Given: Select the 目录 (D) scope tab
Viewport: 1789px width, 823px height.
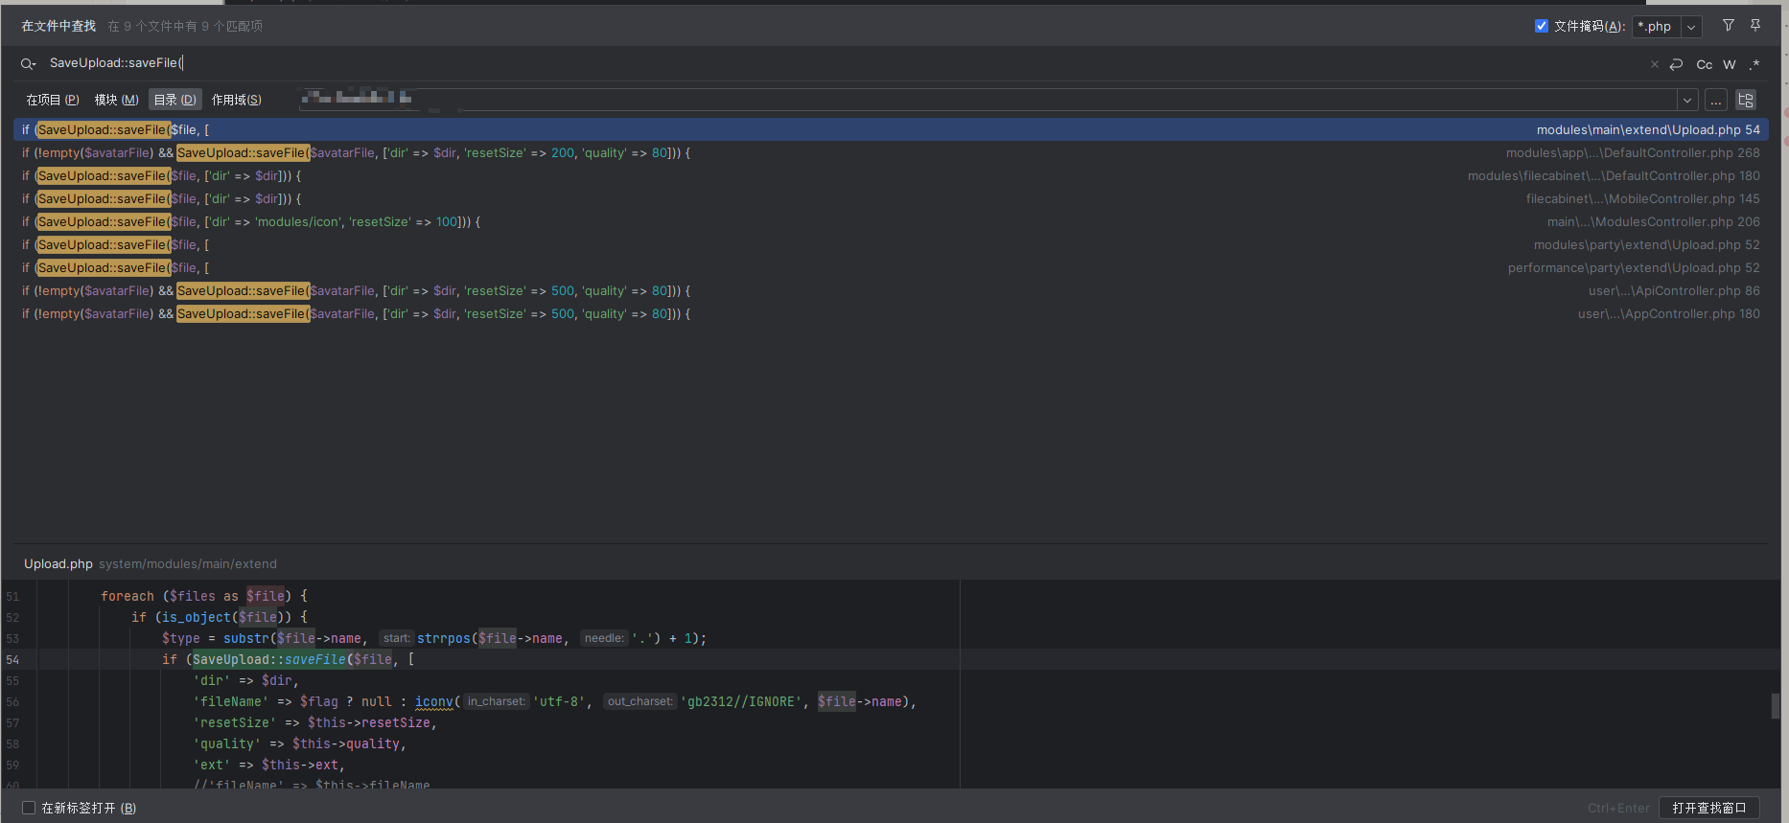Looking at the screenshot, I should (x=175, y=100).
